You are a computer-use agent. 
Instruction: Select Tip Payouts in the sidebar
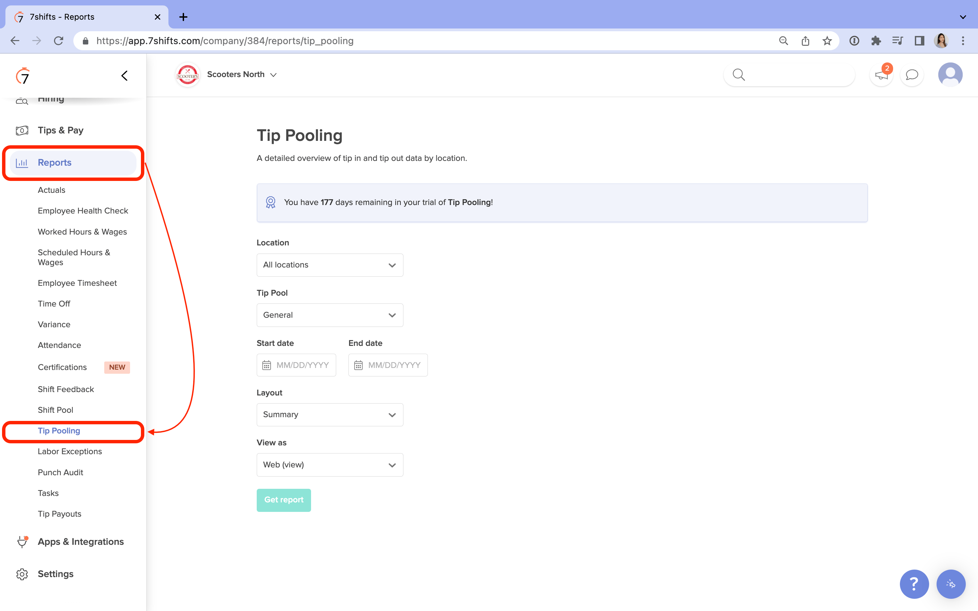pos(59,514)
